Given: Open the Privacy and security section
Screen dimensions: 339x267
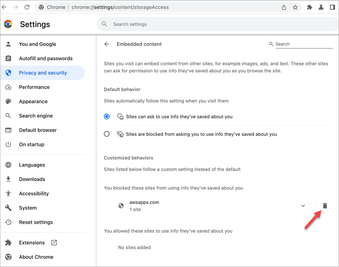Looking at the screenshot, I should [x=42, y=73].
